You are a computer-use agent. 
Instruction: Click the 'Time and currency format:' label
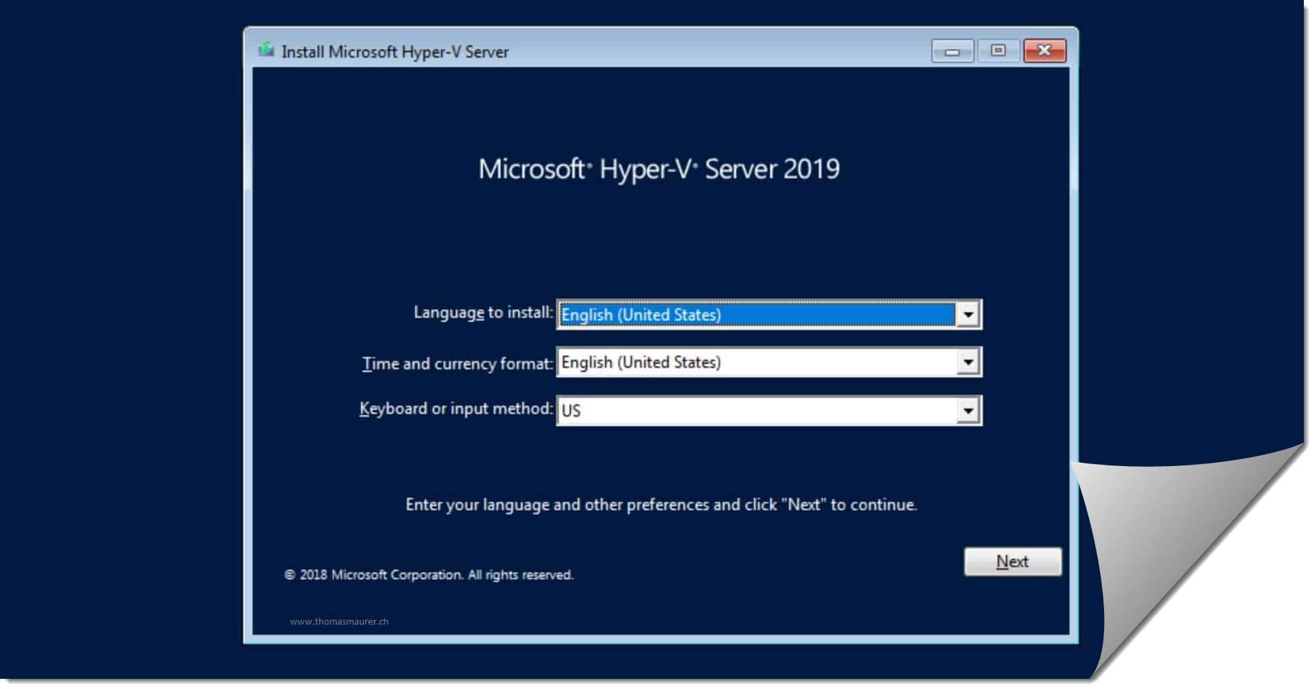click(x=458, y=364)
